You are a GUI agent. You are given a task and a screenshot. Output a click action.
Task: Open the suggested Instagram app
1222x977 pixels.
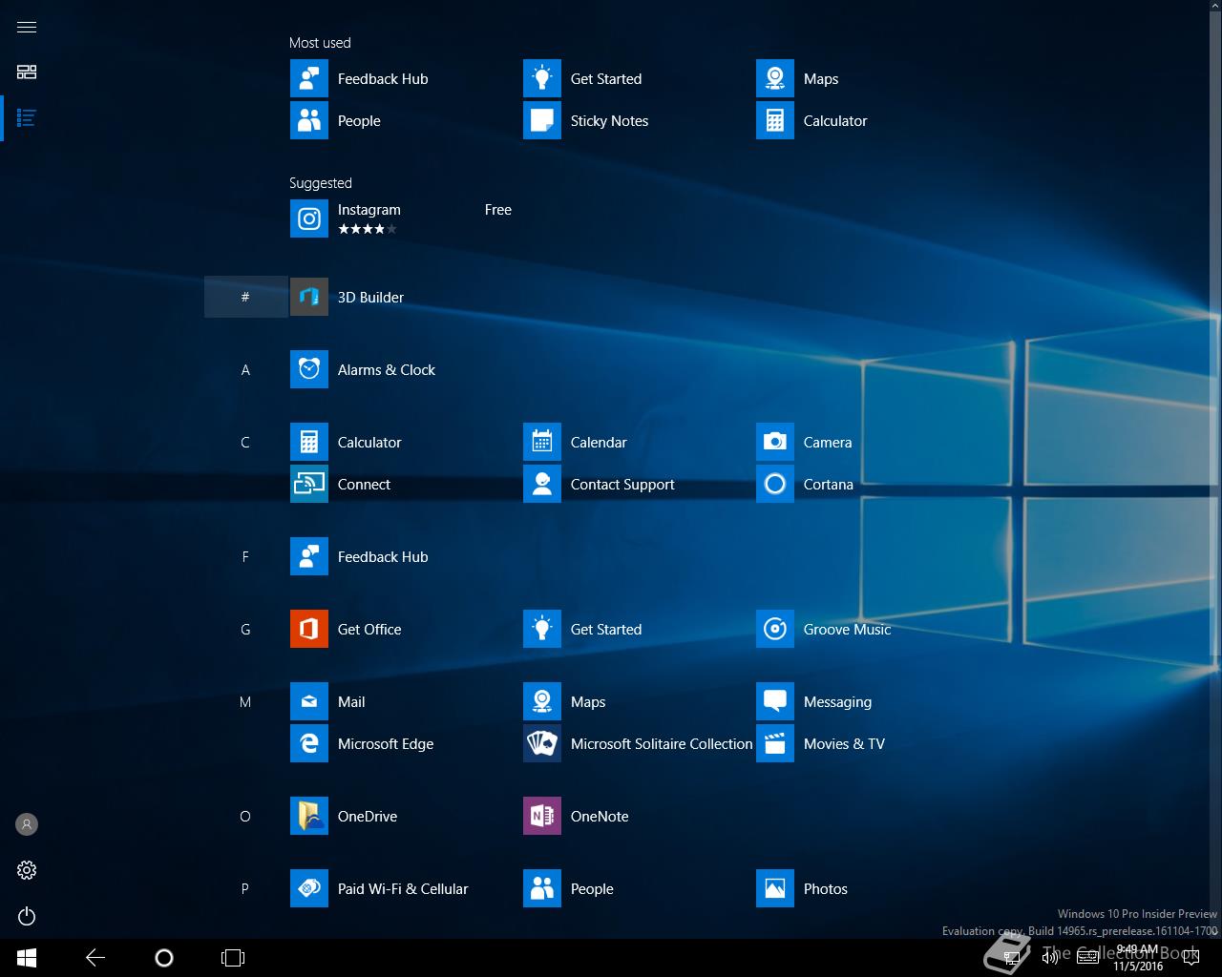[x=405, y=218]
